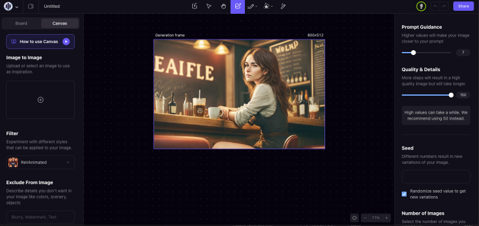This screenshot has height=226, width=479.
Task: Click the Number of Images heading
Action: point(423,213)
